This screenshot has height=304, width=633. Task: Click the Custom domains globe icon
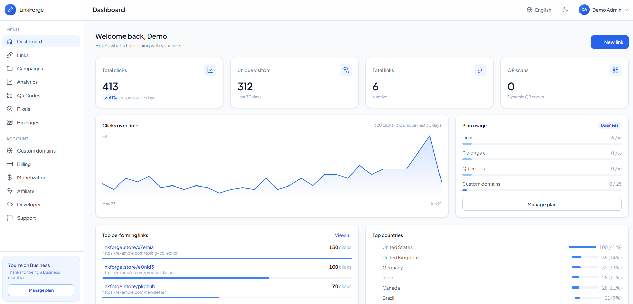pyautogui.click(x=10, y=150)
